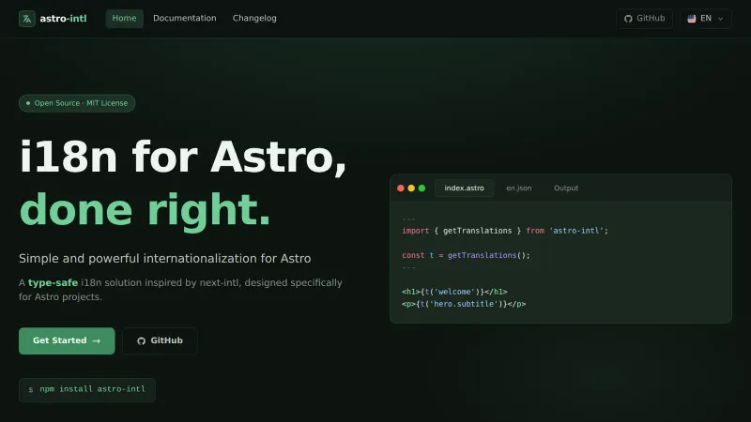Viewport: 751px width, 422px height.
Task: Open the Documentation page
Action: pos(184,18)
